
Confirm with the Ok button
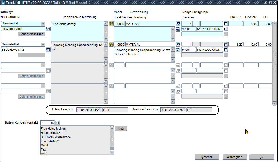tap(261, 157)
